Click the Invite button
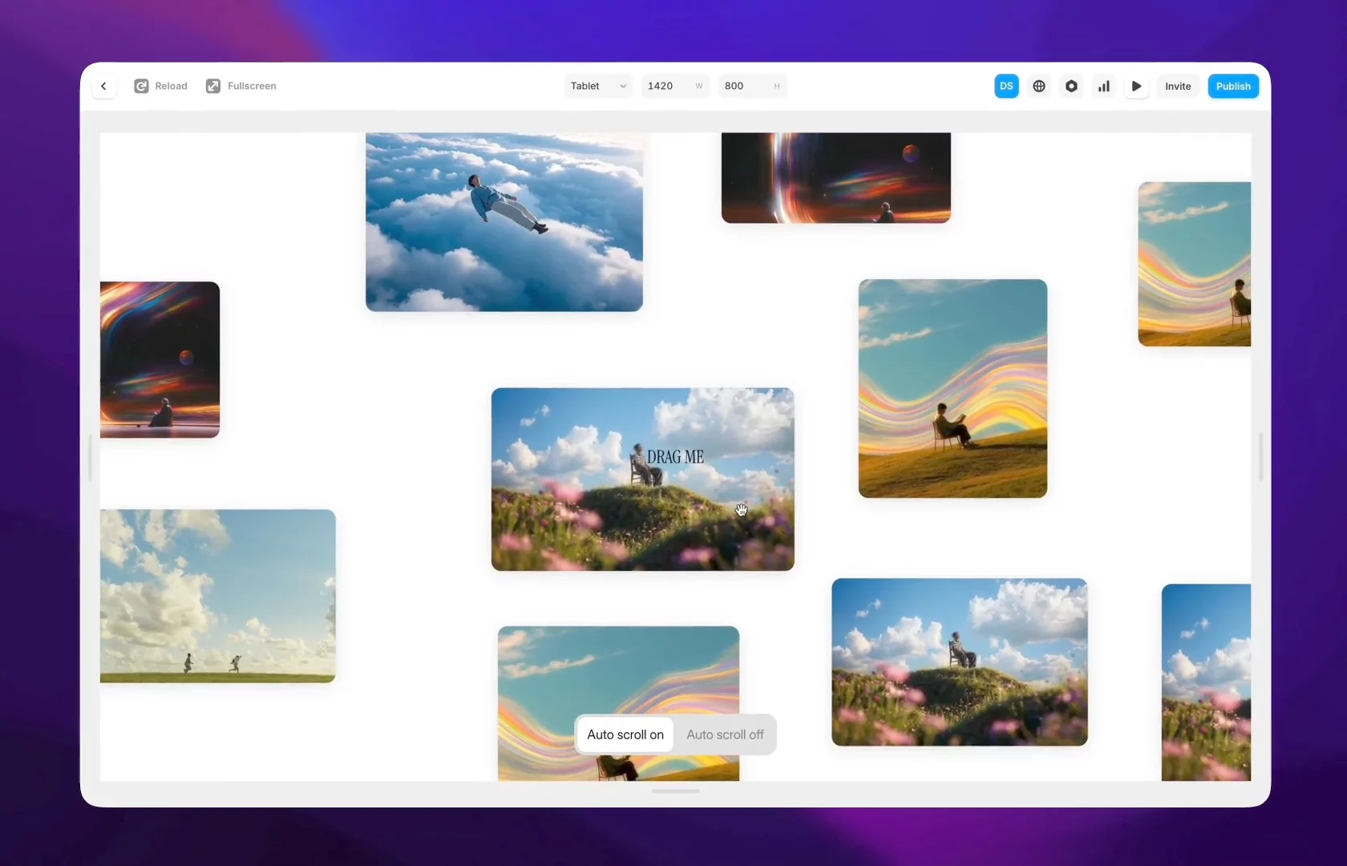This screenshot has height=866, width=1347. coord(1178,86)
